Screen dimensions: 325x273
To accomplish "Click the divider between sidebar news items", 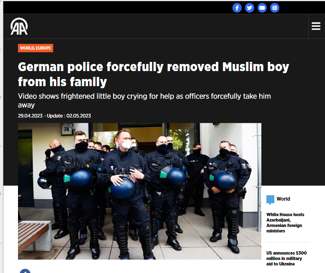I will pos(288,242).
